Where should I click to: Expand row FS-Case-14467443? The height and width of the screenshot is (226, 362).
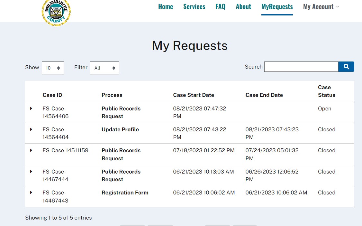[x=31, y=193]
